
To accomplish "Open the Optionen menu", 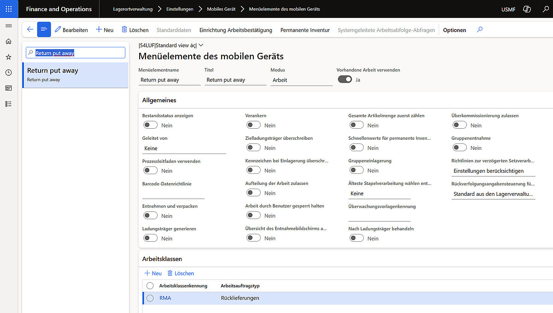I will click(x=454, y=30).
